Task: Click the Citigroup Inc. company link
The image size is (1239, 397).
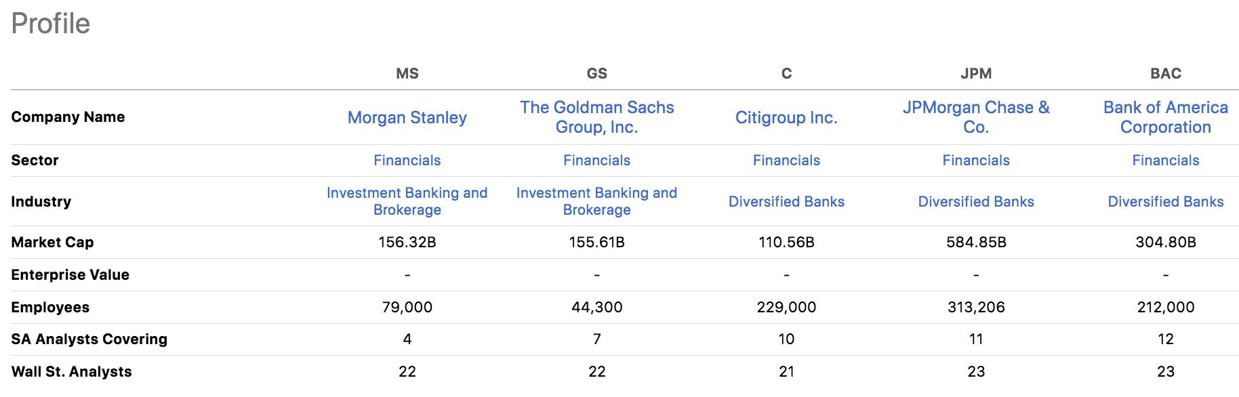Action: tap(786, 118)
